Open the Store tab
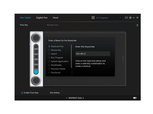 click(x=56, y=18)
